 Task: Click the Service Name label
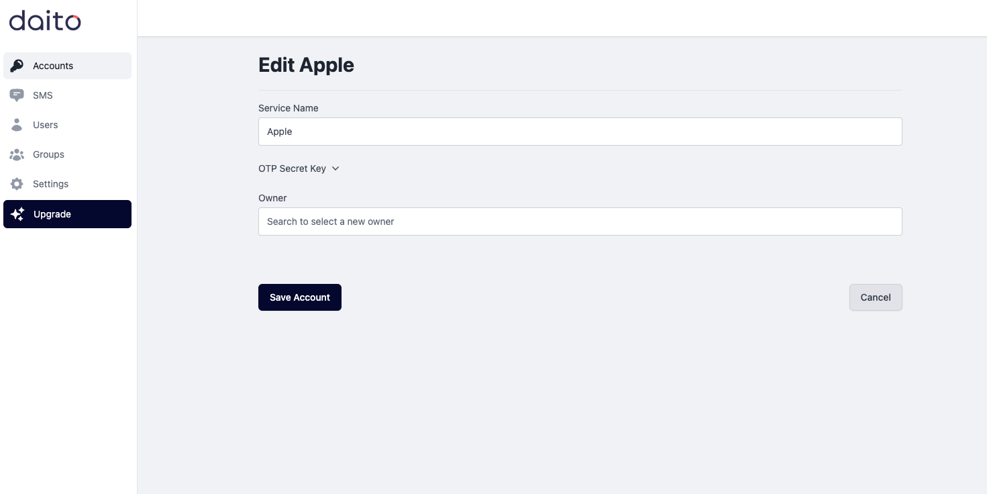pos(289,108)
